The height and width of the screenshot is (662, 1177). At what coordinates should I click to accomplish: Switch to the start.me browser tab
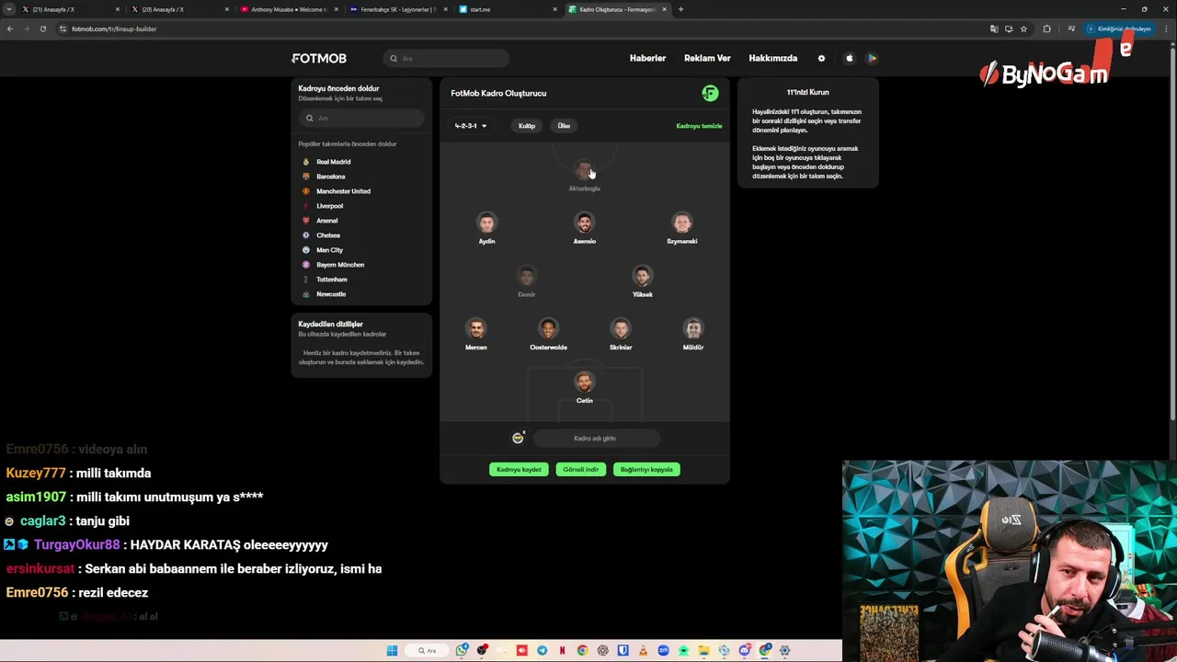507,9
